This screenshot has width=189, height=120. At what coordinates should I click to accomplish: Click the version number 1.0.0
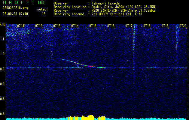coord(41,3)
